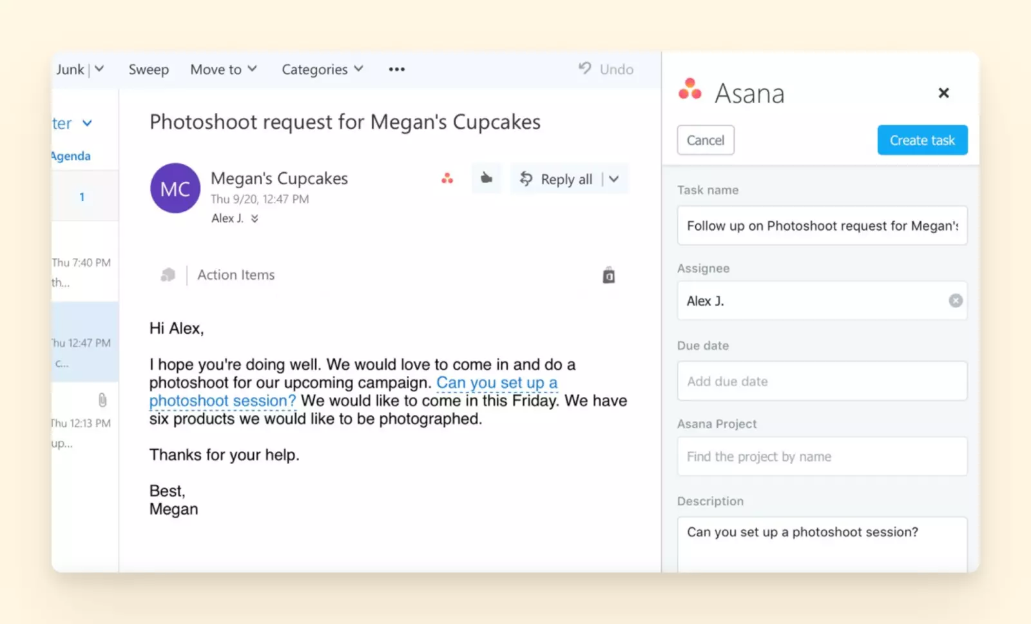The height and width of the screenshot is (624, 1031).
Task: Click the Assignee field with Alex J.
Action: (x=822, y=300)
